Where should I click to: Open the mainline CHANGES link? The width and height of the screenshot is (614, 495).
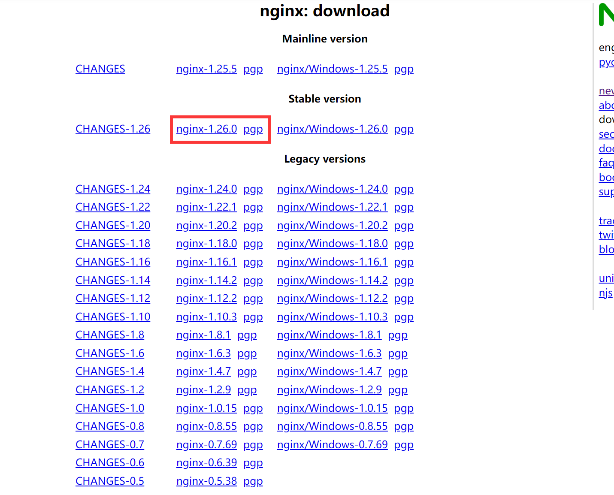click(x=100, y=69)
